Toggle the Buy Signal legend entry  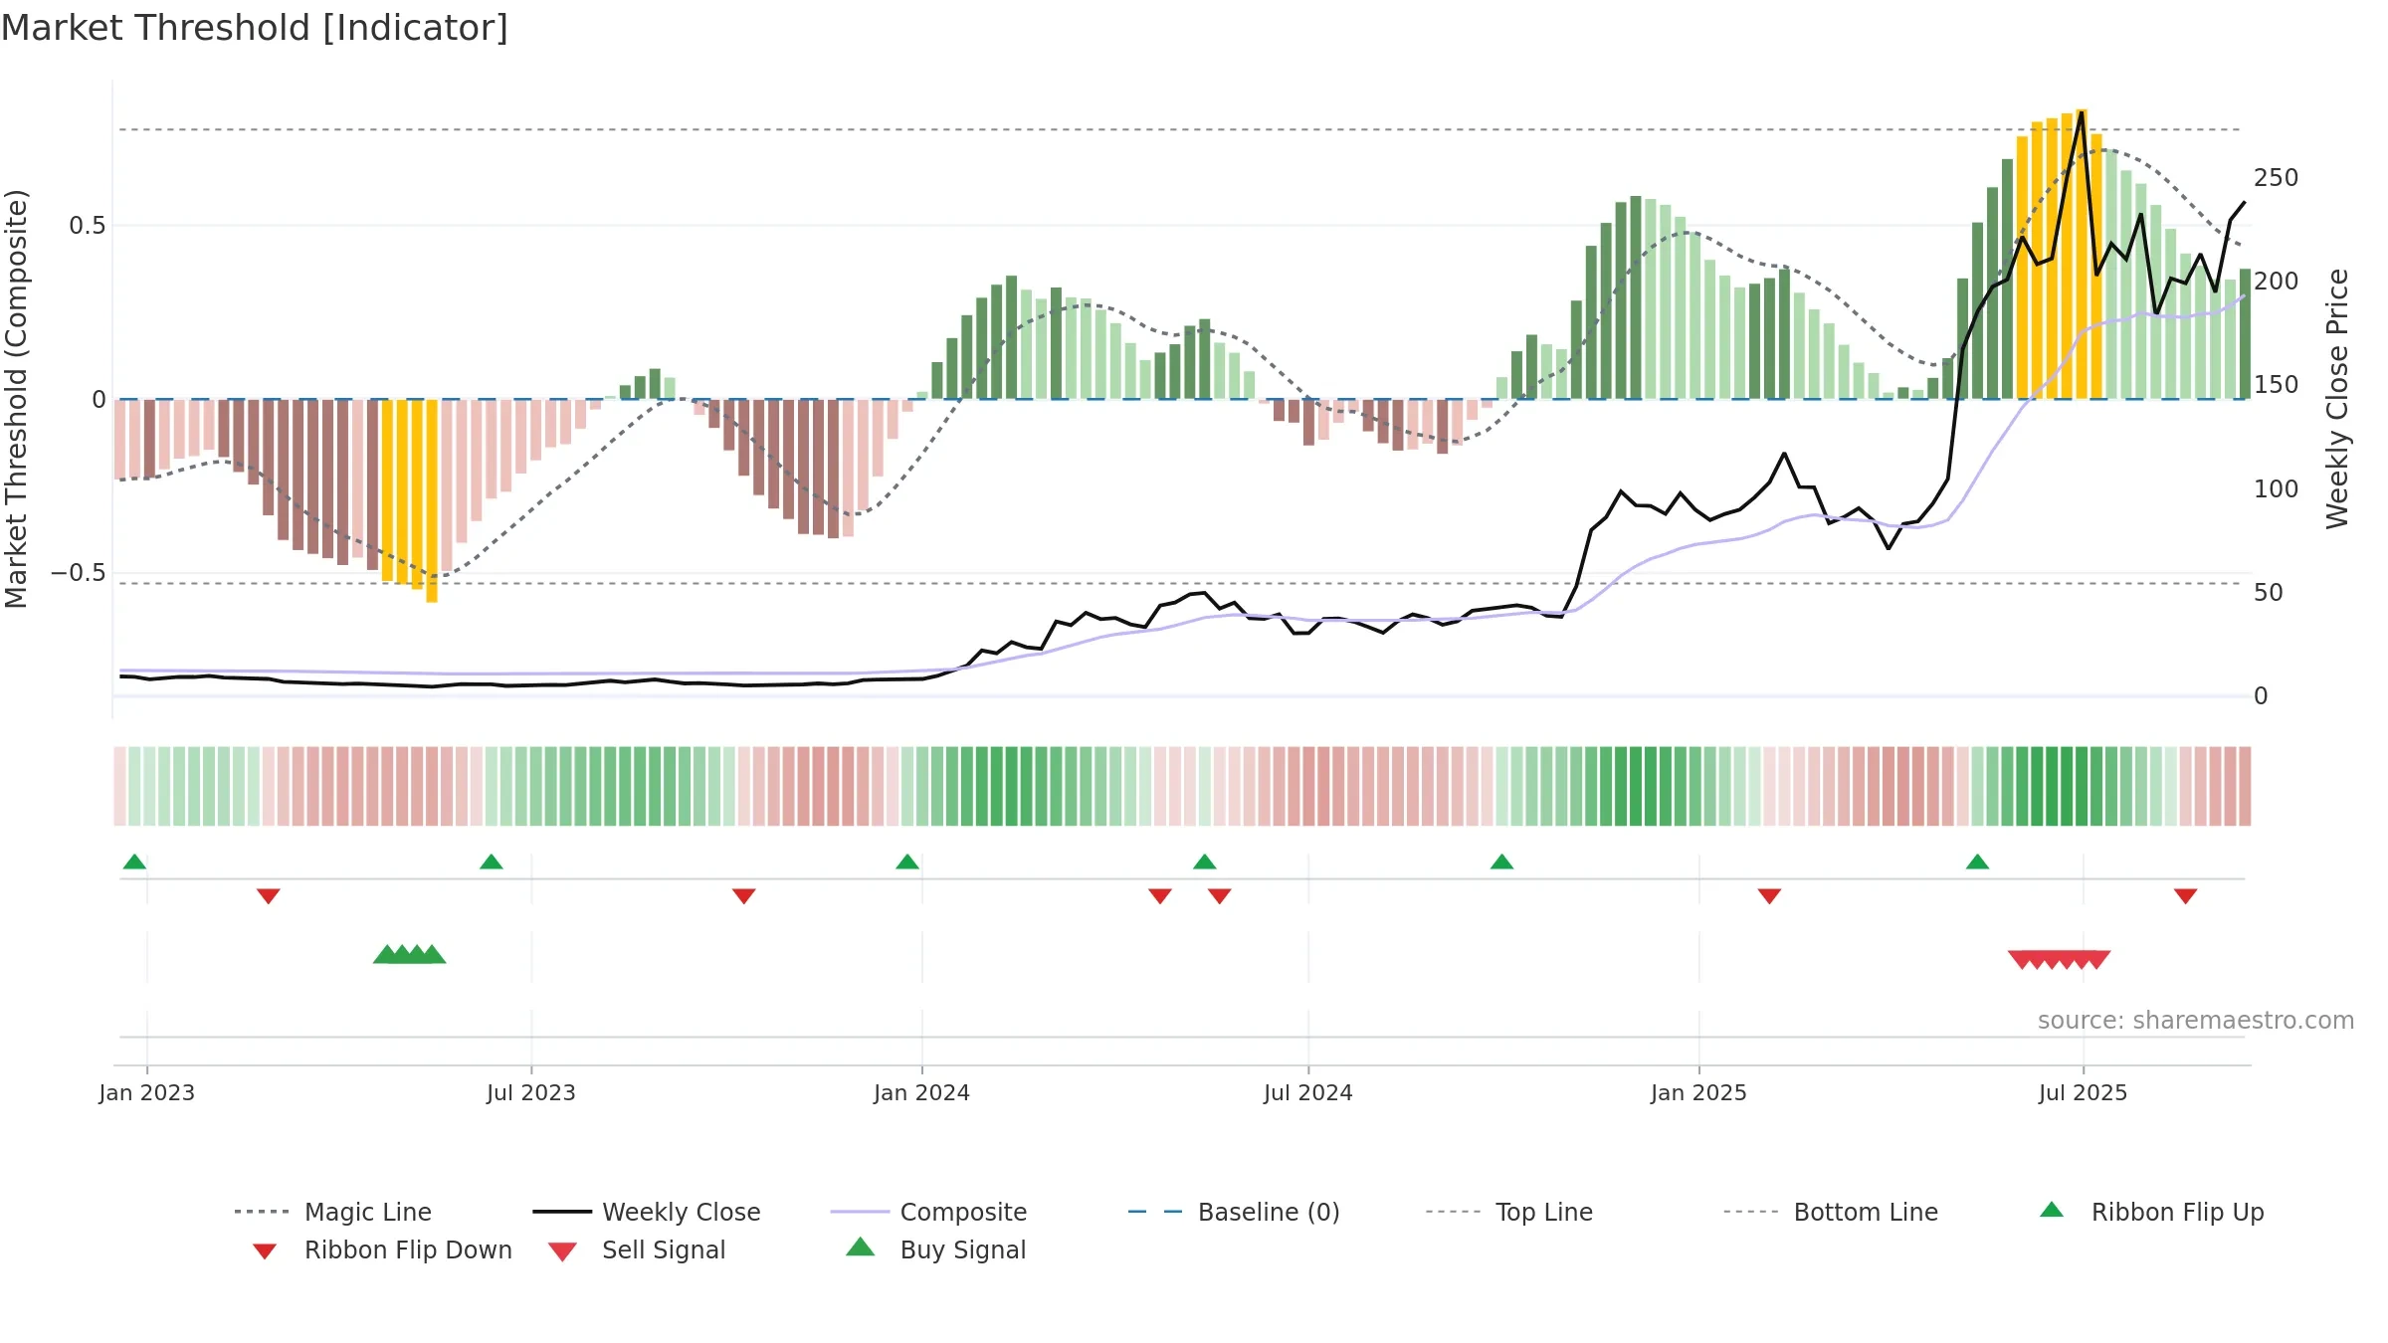coord(935,1249)
